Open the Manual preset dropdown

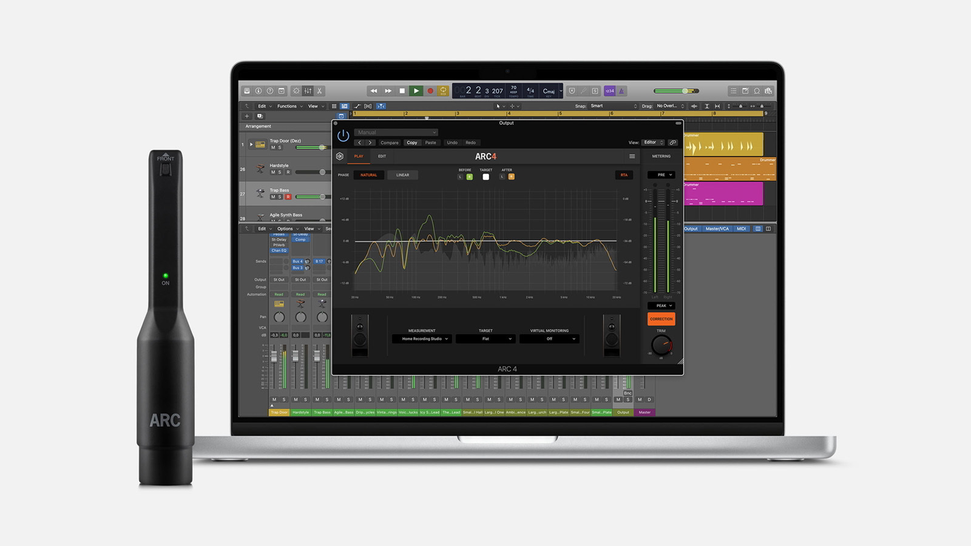[396, 132]
